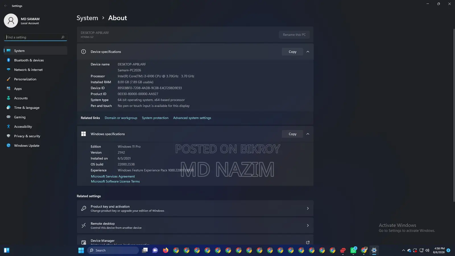Click the installed on date 6/5/2021
This screenshot has height=256, width=455.
click(x=124, y=158)
